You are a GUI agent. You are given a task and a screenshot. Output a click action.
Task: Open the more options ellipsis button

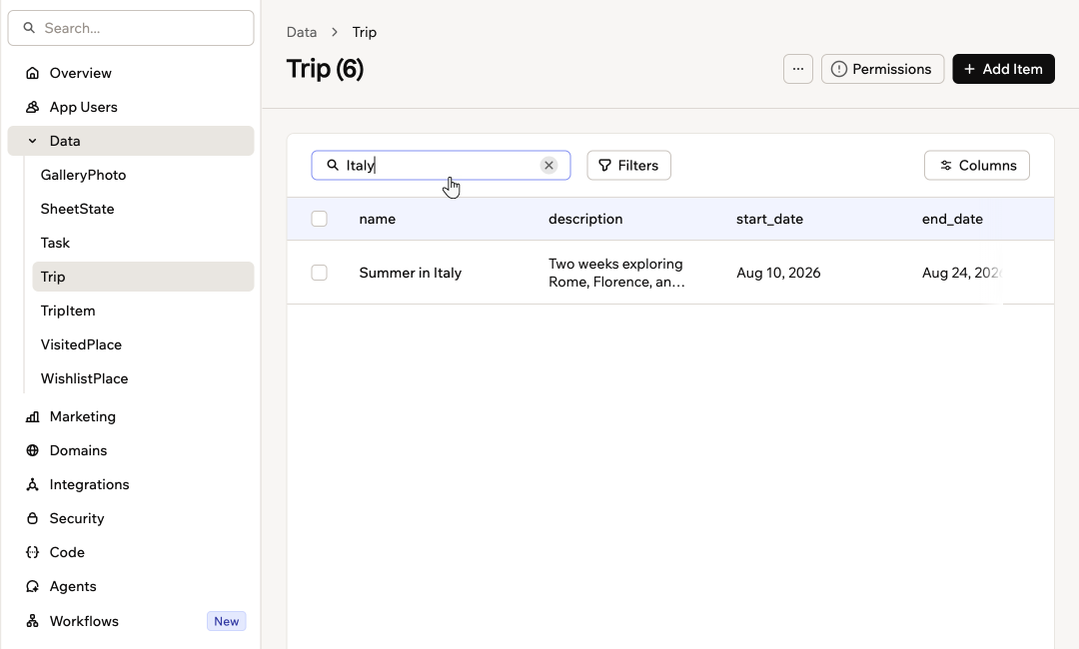pyautogui.click(x=798, y=69)
